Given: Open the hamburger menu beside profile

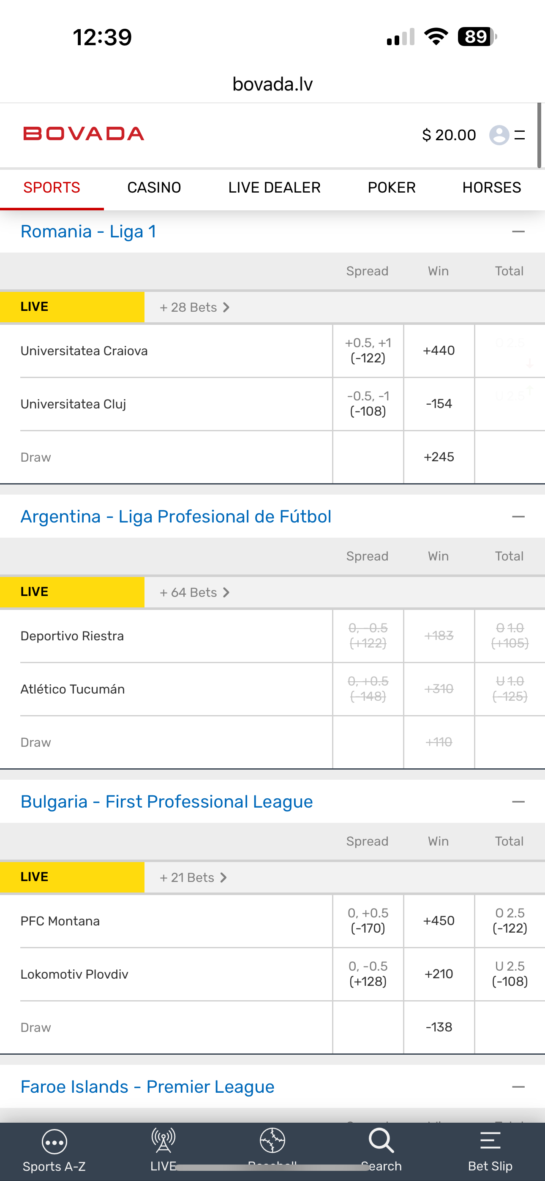Looking at the screenshot, I should coord(520,135).
